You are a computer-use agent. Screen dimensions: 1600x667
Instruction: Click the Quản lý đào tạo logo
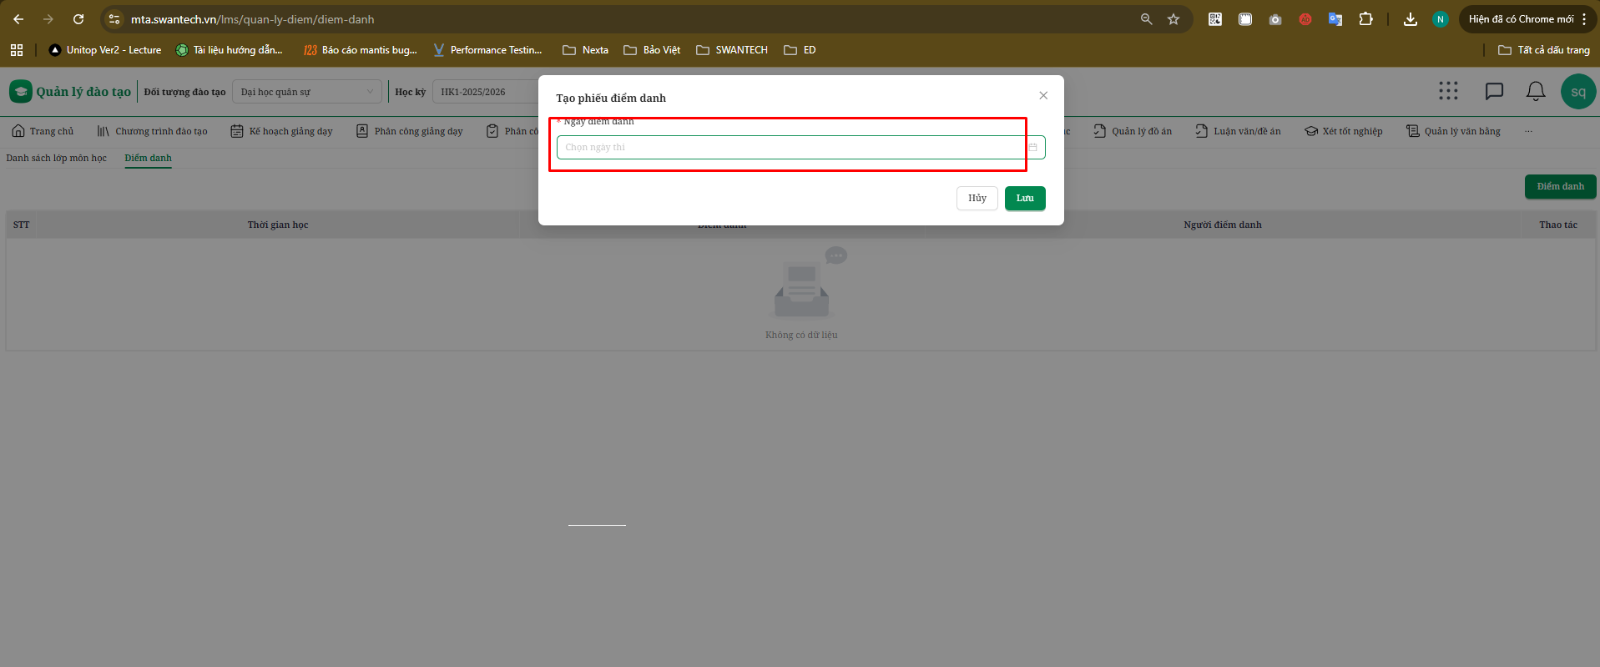(x=71, y=92)
